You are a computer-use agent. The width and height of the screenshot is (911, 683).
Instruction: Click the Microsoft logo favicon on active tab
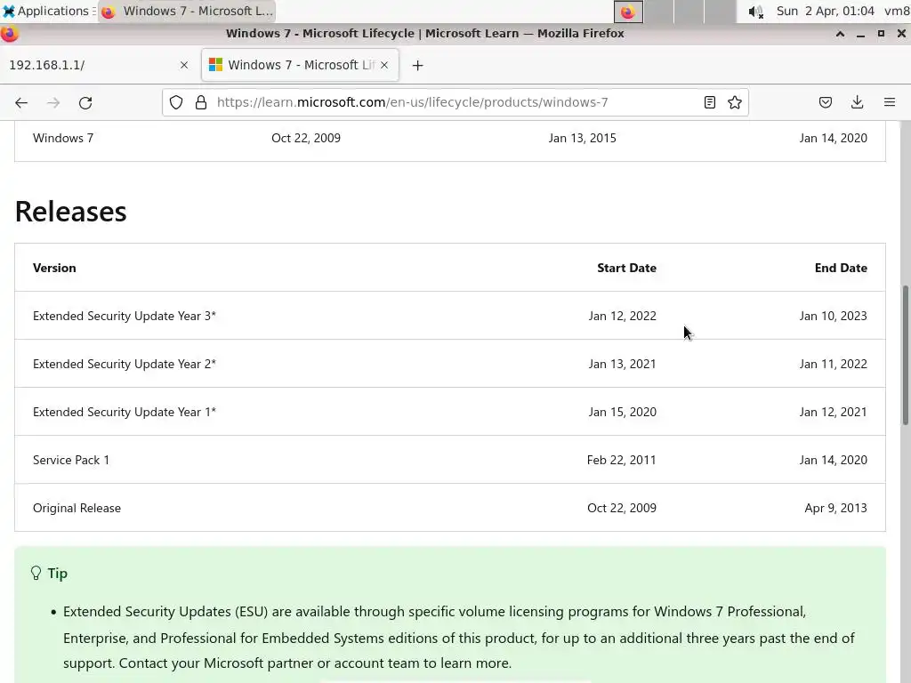[x=215, y=65]
